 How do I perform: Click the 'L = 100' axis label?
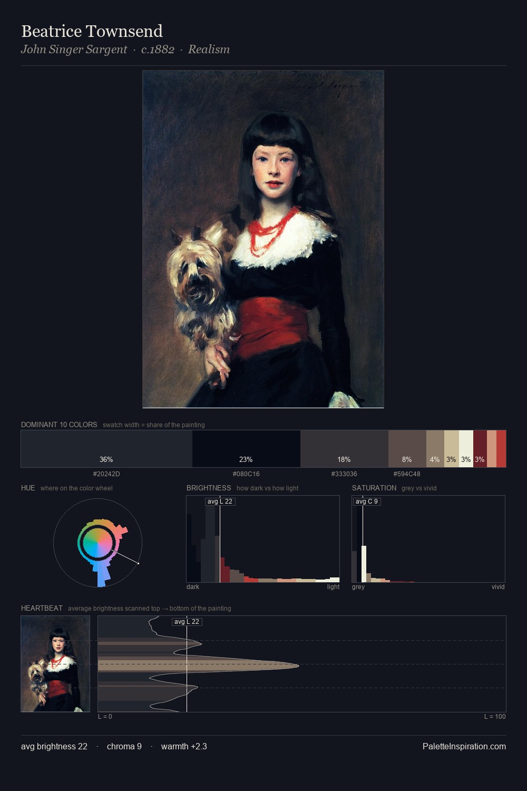[495, 717]
